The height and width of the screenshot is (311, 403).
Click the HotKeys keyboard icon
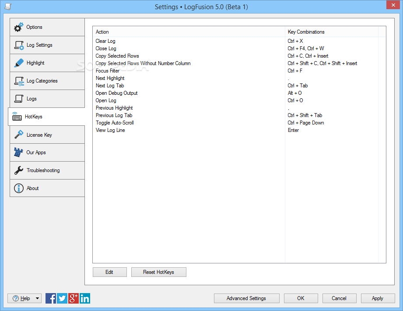17,117
